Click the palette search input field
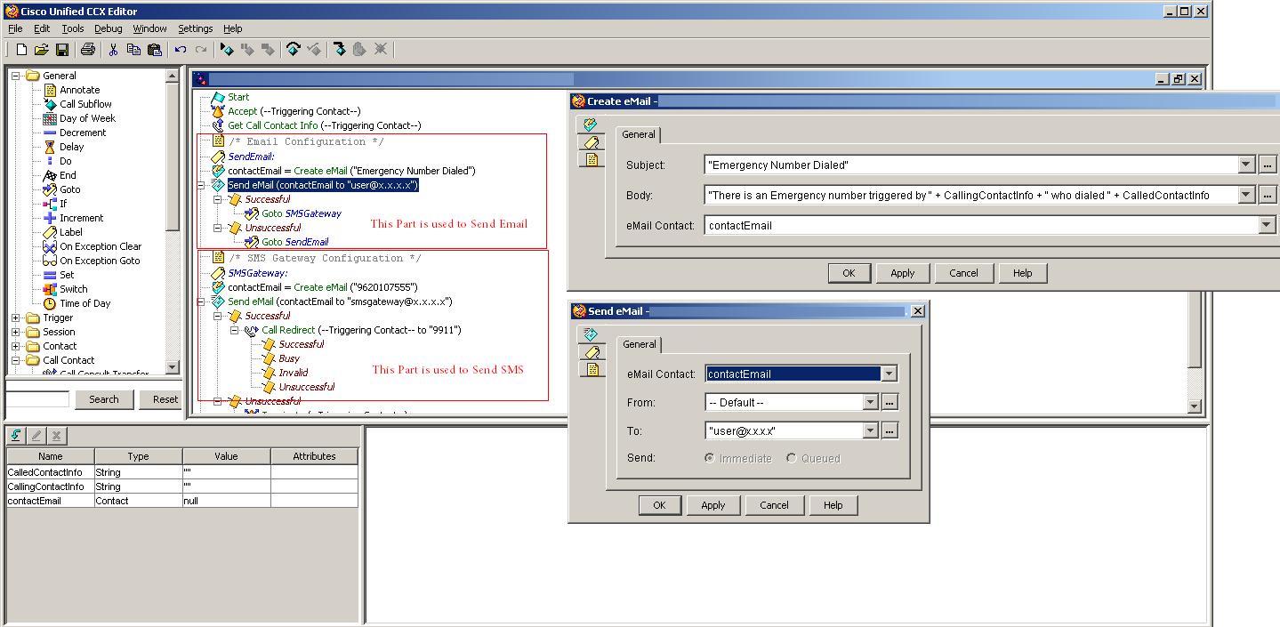The image size is (1280, 627). click(37, 399)
